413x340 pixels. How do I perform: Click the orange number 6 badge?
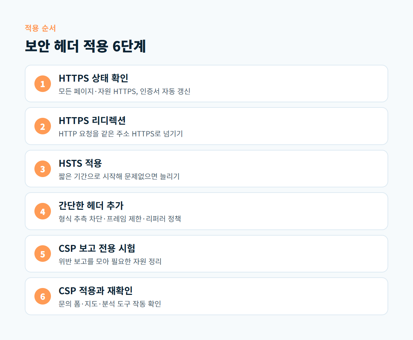click(x=43, y=296)
